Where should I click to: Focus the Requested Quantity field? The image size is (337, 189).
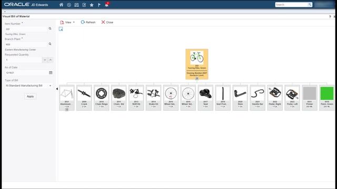pyautogui.click(x=23, y=60)
